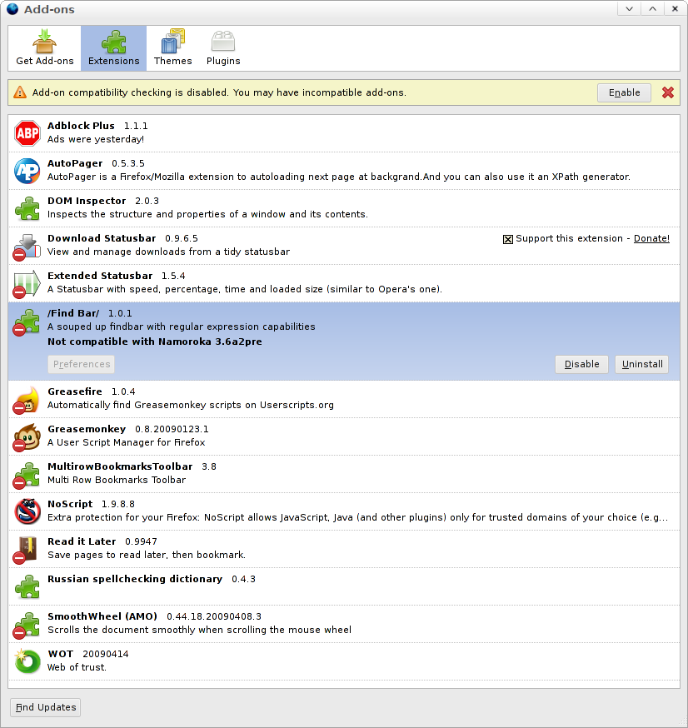Viewport: 688px width, 728px height.
Task: Click the Adblock Plus ABP icon
Action: tap(27, 133)
